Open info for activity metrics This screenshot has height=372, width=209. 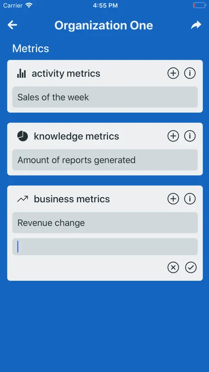(190, 73)
